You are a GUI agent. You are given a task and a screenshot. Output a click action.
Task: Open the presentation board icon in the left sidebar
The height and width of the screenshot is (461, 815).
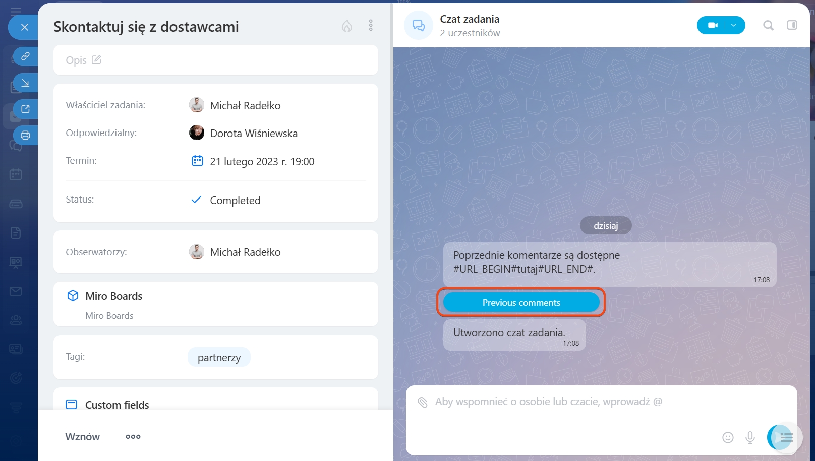click(x=16, y=262)
